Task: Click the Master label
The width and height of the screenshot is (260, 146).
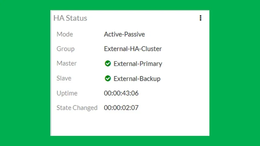Action: click(x=67, y=63)
